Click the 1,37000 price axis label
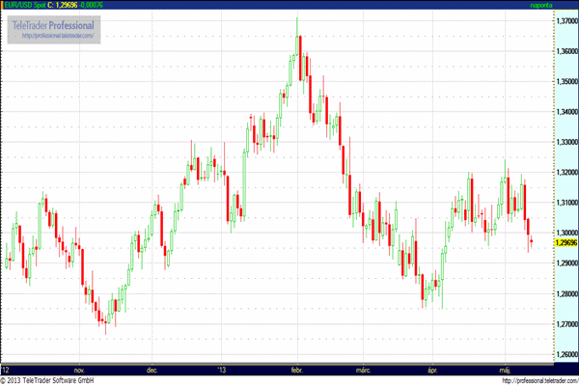Viewport: 579px width, 386px height. [x=565, y=20]
